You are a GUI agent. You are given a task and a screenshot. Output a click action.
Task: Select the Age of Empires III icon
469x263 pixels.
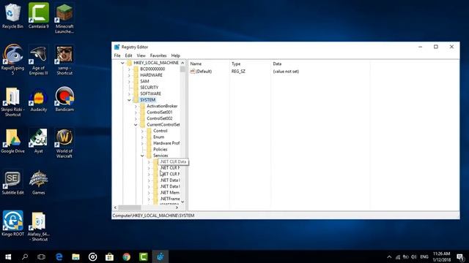(x=38, y=60)
